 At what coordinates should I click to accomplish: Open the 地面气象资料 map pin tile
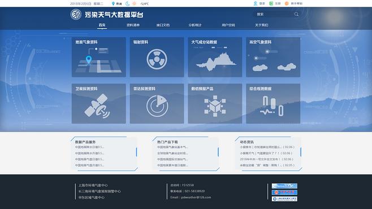[99, 57]
